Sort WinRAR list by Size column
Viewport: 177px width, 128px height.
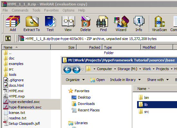click(x=64, y=47)
